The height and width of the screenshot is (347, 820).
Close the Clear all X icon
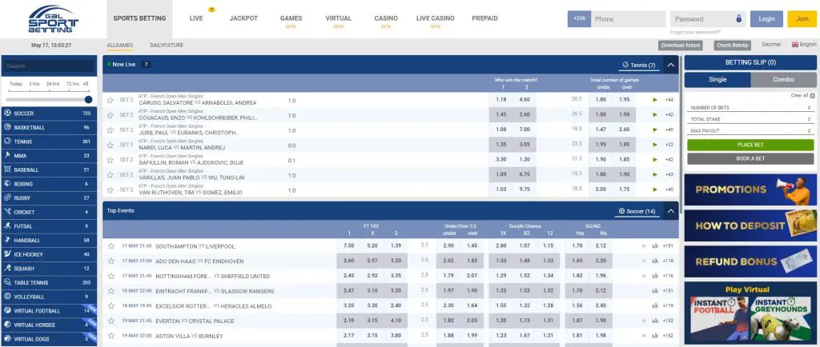pyautogui.click(x=812, y=95)
